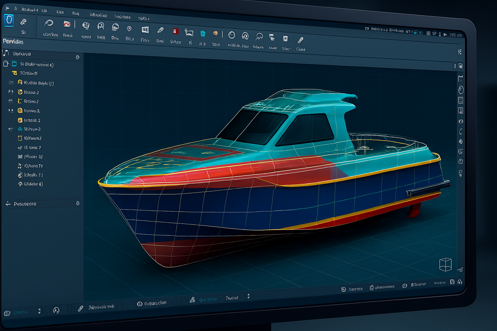Click the Gubarucion button in bottom bar
The width and height of the screenshot is (497, 331).
(152, 303)
